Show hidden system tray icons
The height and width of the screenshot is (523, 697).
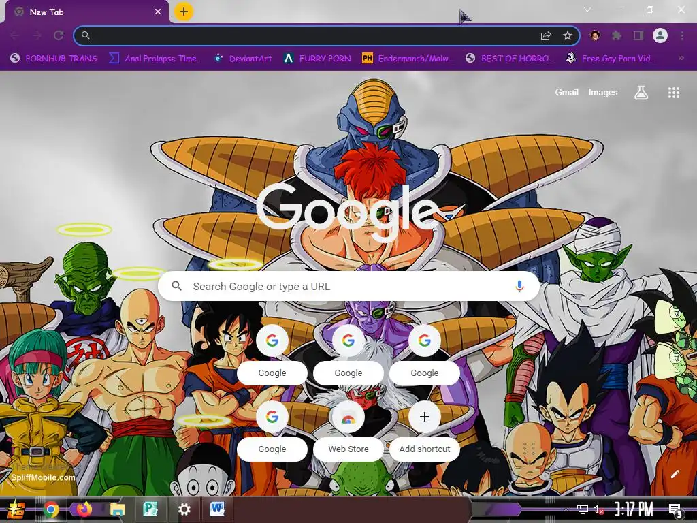tap(566, 510)
